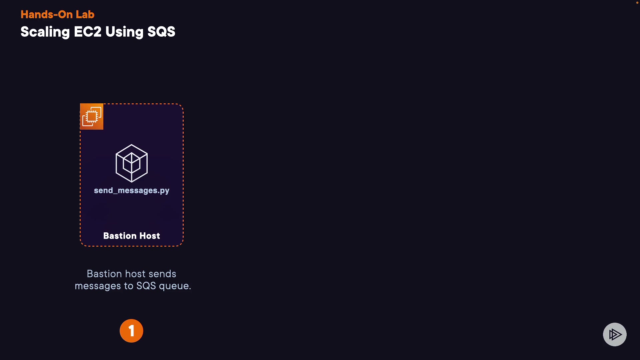Click the word "Using" in the title
This screenshot has height=360, width=640.
tap(124, 32)
